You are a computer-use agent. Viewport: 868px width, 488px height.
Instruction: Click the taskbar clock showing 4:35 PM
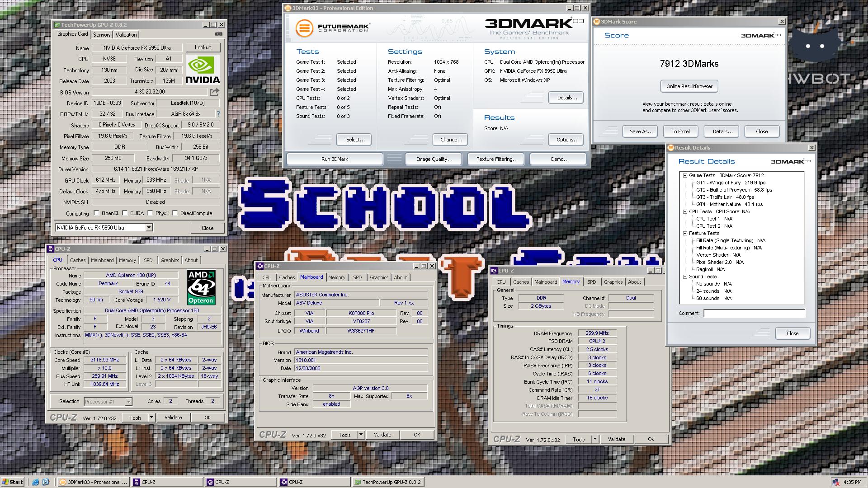852,482
